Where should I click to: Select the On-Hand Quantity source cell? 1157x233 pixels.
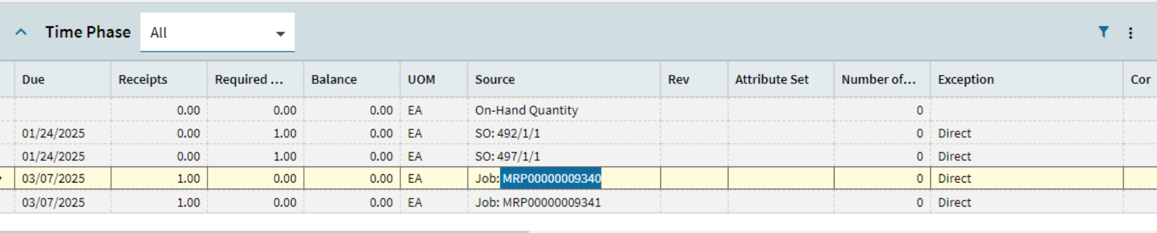(563, 110)
